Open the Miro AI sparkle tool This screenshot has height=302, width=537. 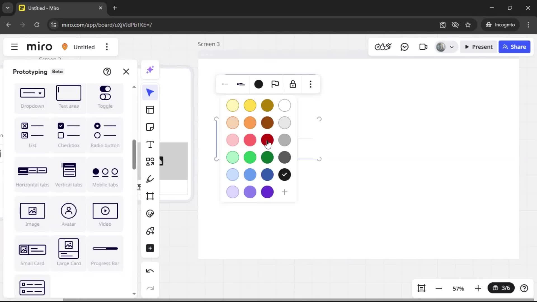point(150,70)
